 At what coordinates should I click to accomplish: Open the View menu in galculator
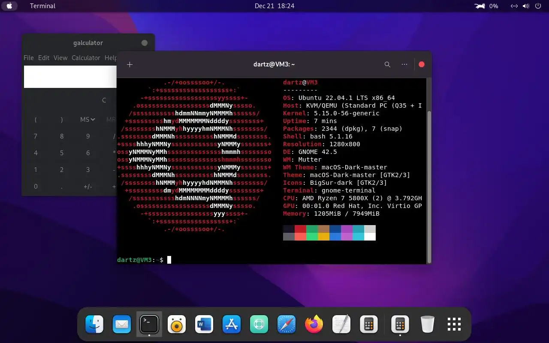[x=60, y=58]
